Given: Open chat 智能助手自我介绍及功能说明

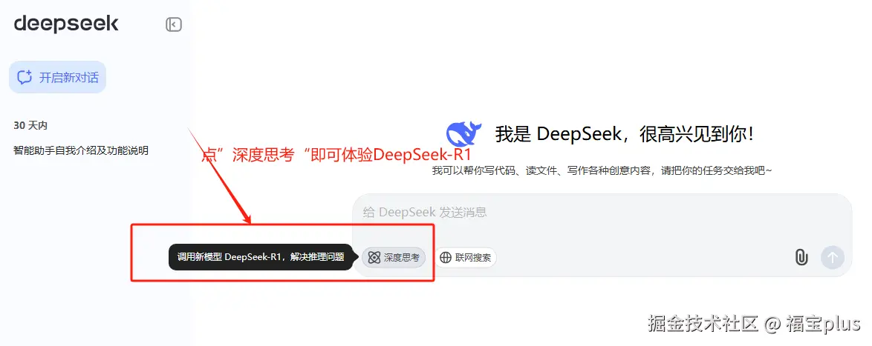Looking at the screenshot, I should [x=81, y=150].
